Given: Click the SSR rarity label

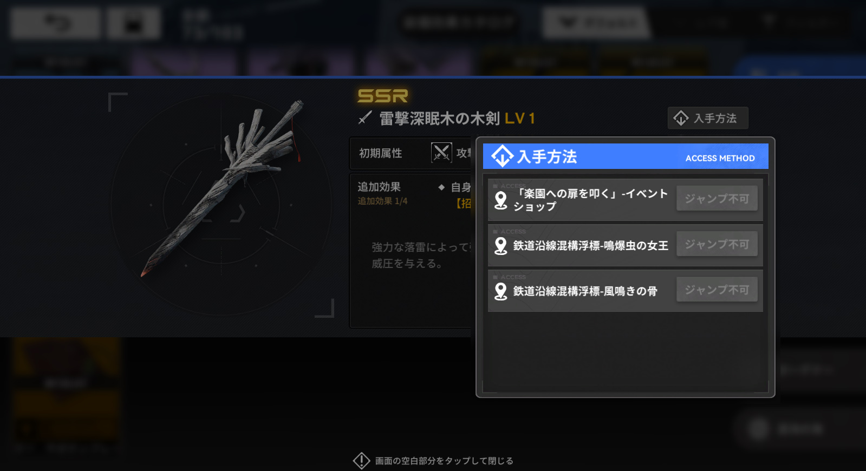Looking at the screenshot, I should 382,96.
